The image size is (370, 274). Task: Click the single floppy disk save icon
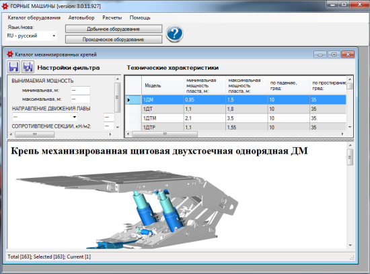coord(13,67)
